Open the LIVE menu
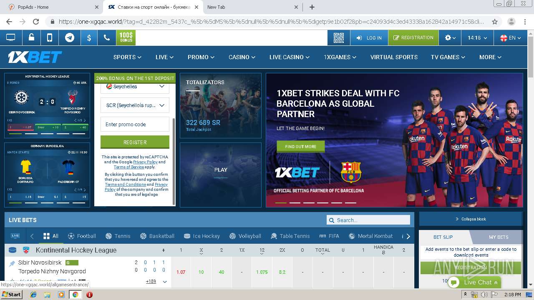The height and width of the screenshot is (300, 534). [164, 57]
